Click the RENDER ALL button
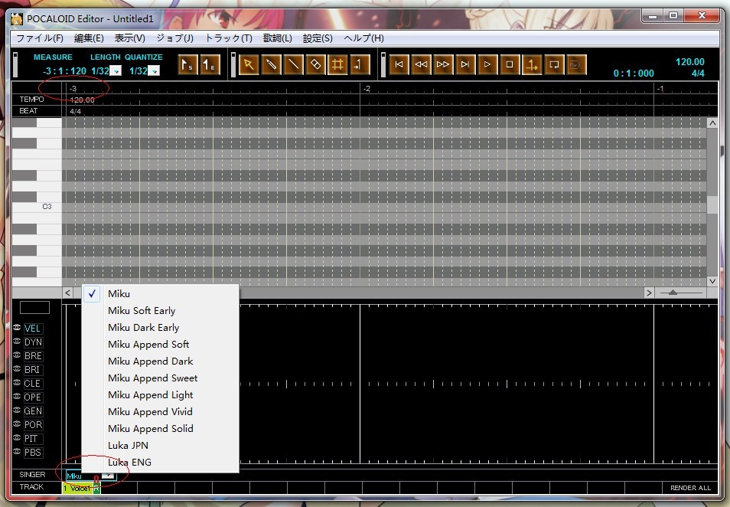This screenshot has width=730, height=507. point(690,488)
